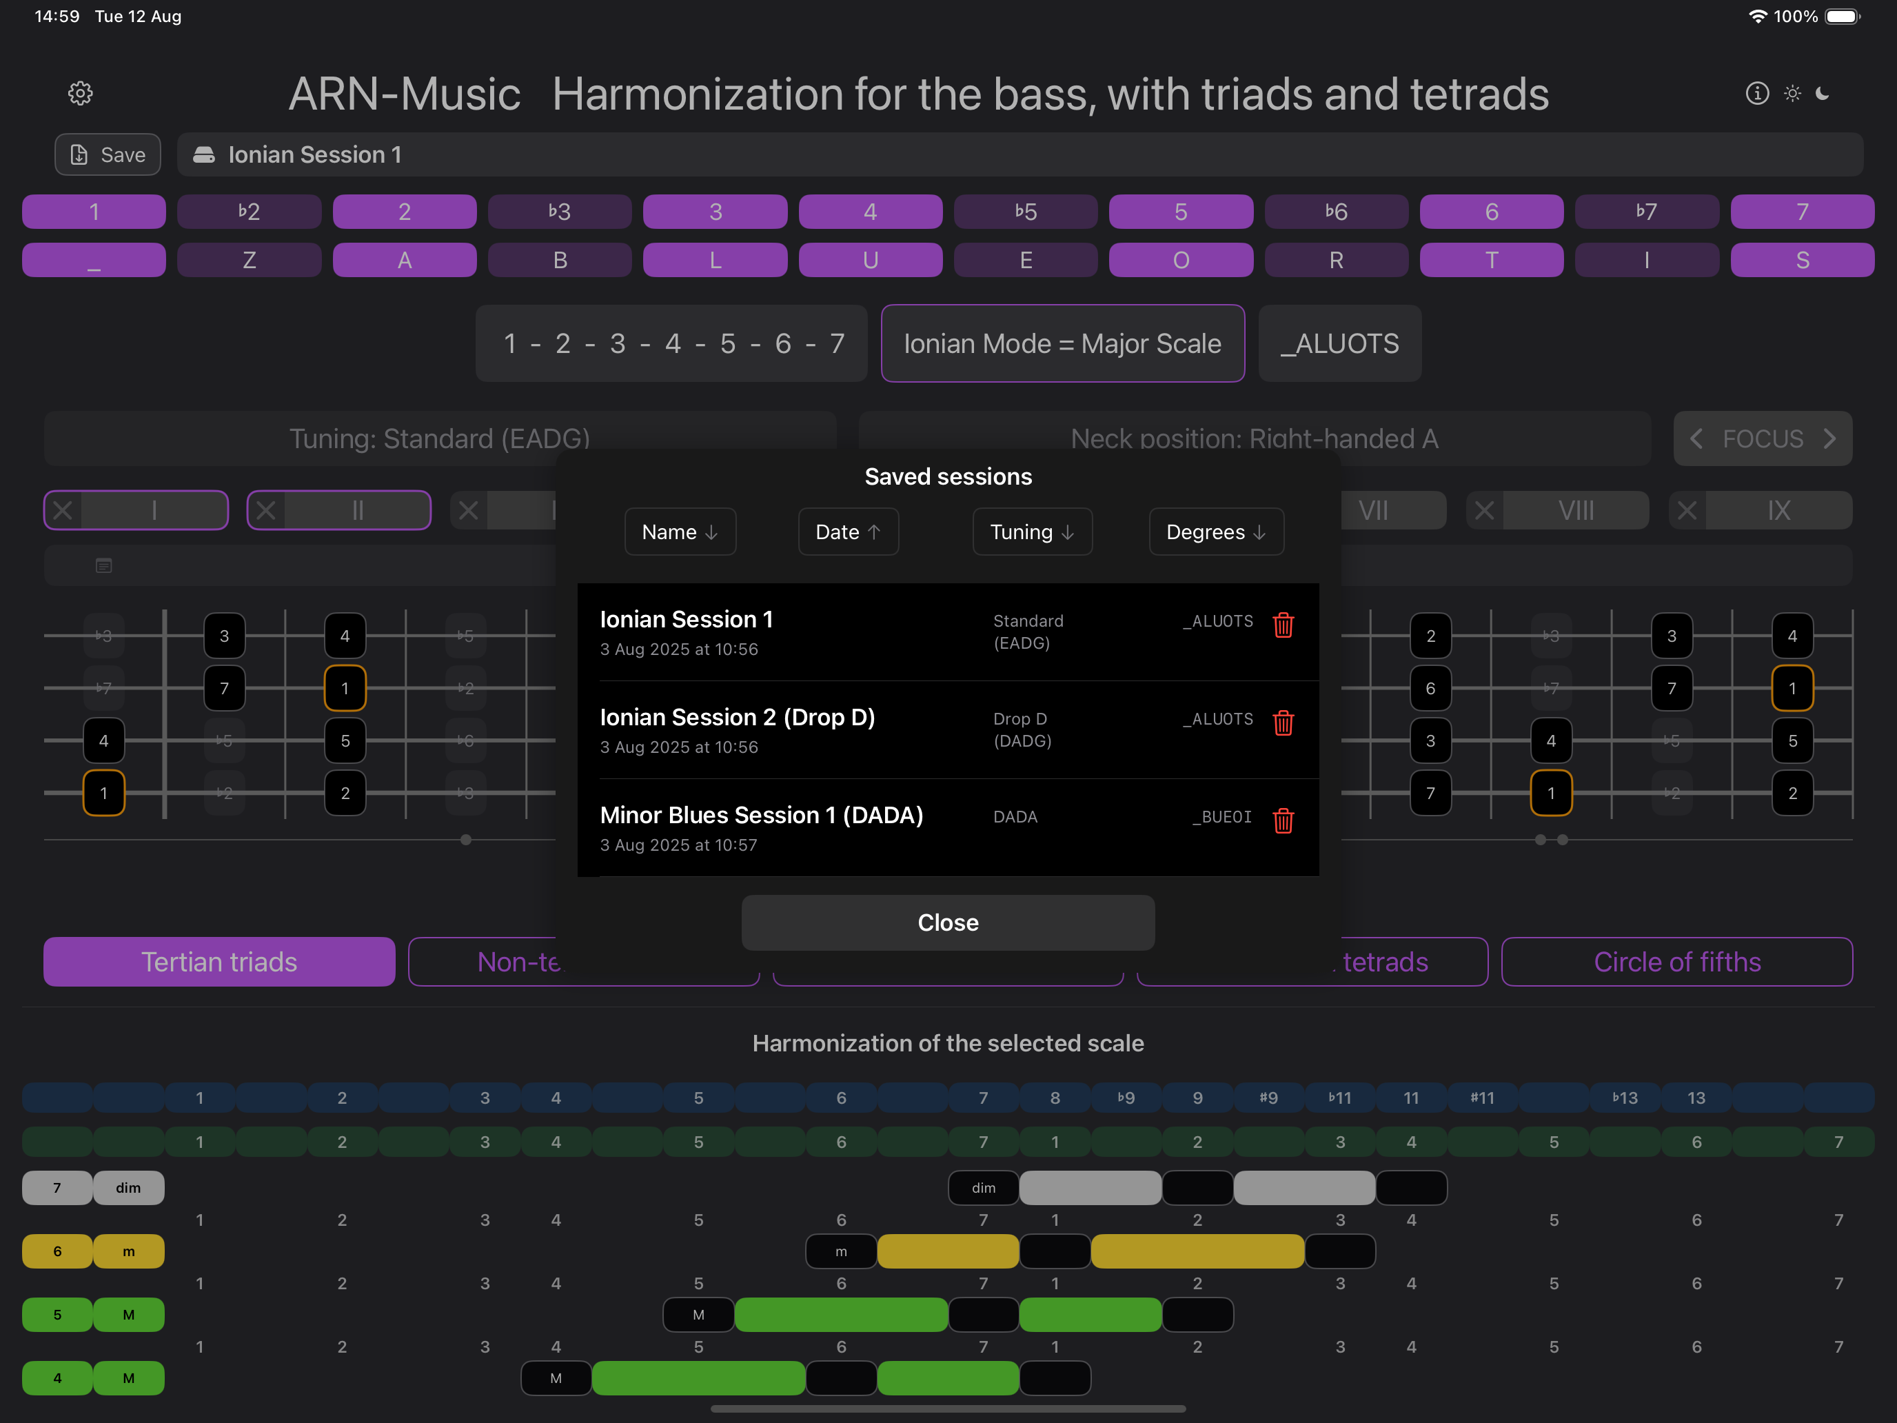Switch to Tertian triads tab
The width and height of the screenshot is (1897, 1423).
(x=219, y=962)
